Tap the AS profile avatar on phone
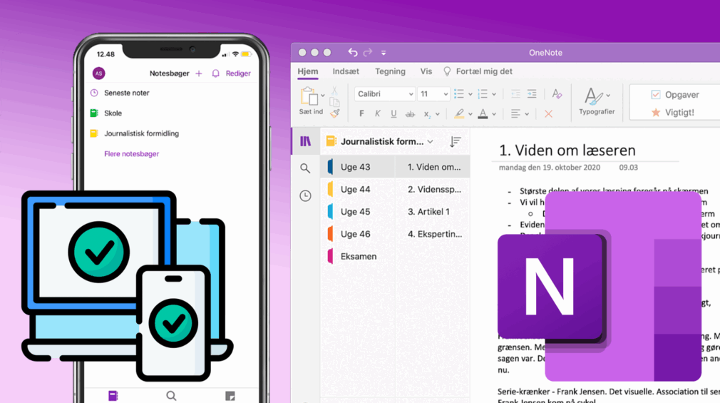720x403 pixels. tap(98, 73)
